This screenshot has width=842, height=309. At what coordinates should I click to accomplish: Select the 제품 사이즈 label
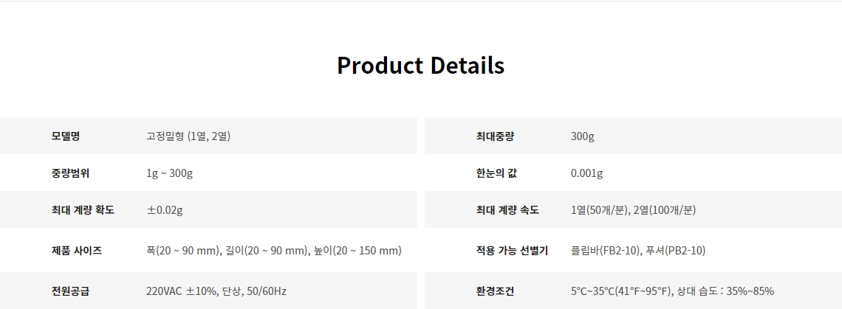pos(77,251)
